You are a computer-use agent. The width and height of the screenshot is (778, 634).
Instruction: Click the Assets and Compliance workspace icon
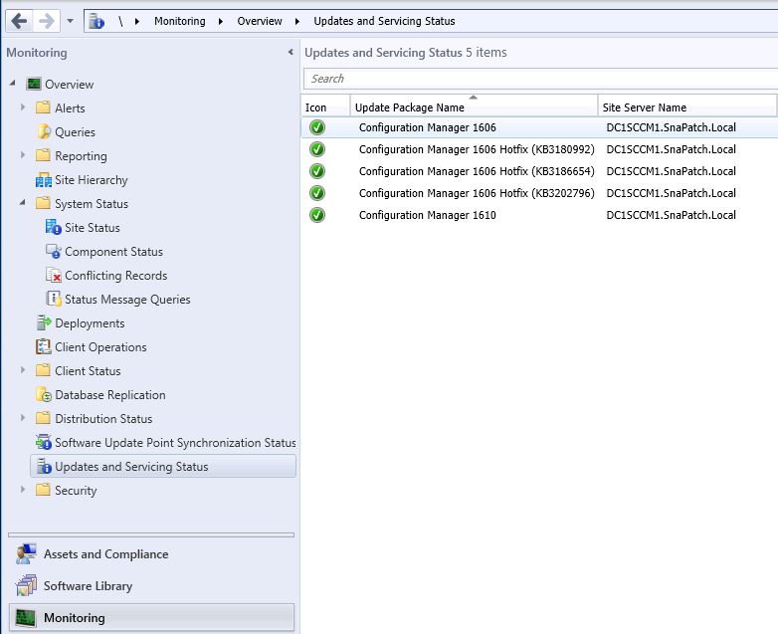point(26,553)
